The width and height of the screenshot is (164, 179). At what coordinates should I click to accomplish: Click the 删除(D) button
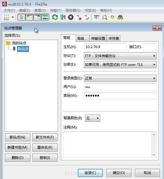[17, 158]
